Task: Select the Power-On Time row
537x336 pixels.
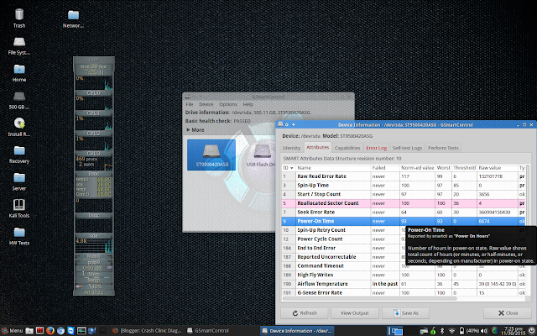Action: (404, 221)
